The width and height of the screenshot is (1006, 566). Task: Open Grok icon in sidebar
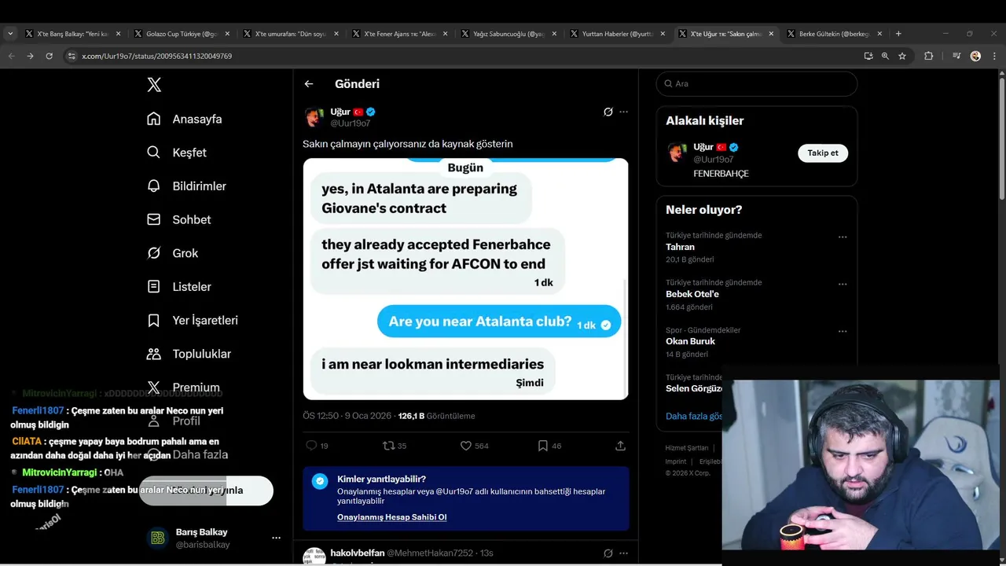point(154,253)
